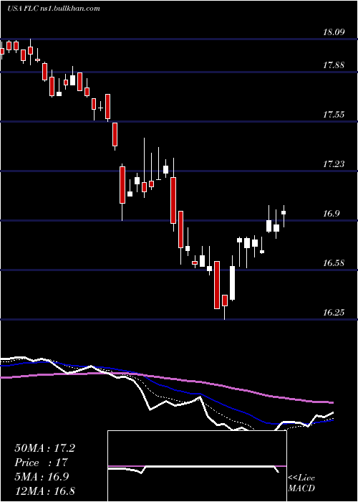Open the MACD inset chart box
This screenshot has height=502, width=358.
tap(197, 466)
